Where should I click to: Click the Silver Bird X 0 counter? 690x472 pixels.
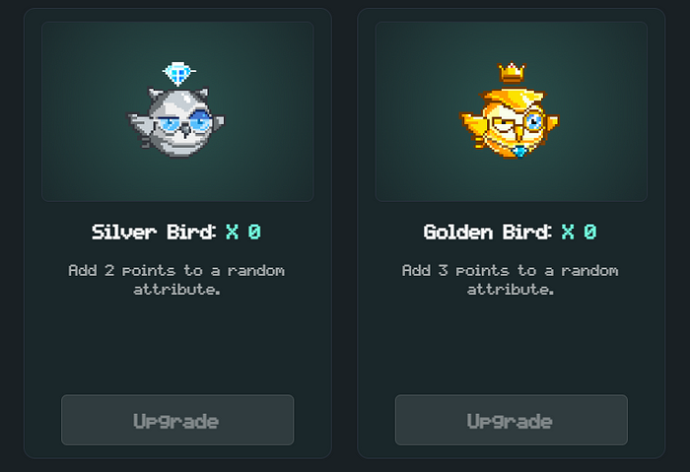[x=243, y=232]
